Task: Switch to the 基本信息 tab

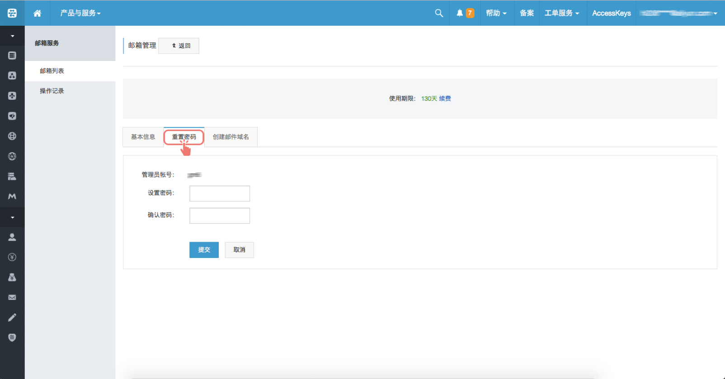Action: (143, 137)
